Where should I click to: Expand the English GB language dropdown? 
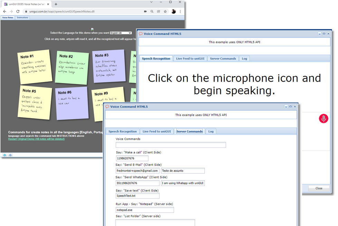pyautogui.click(x=121, y=33)
